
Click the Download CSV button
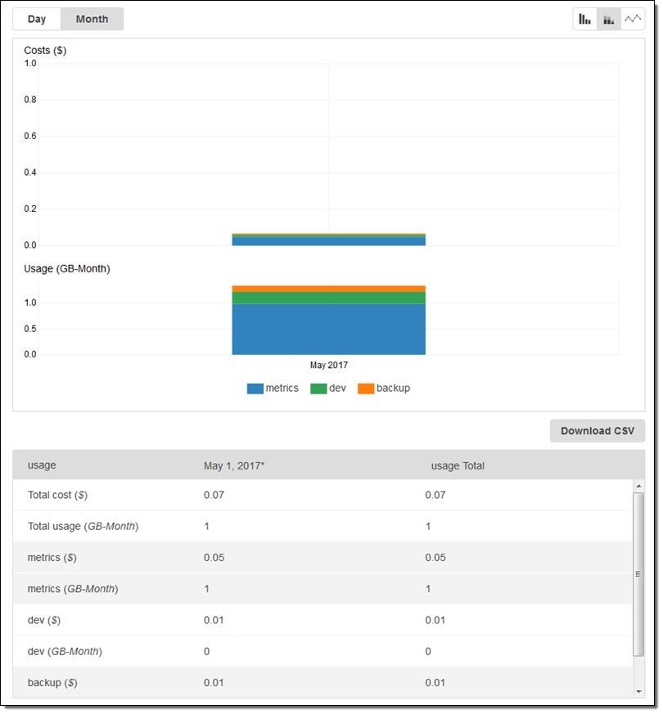tap(597, 431)
